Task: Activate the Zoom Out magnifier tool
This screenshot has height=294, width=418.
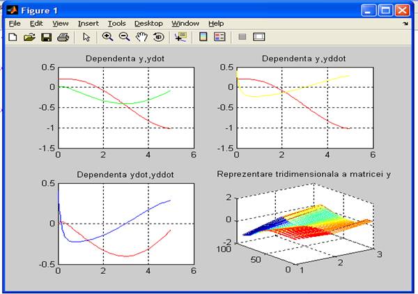Action: click(124, 37)
